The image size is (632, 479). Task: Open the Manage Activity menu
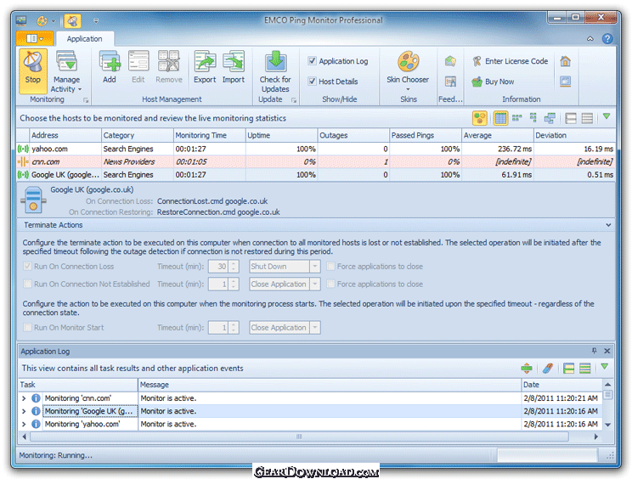(66, 71)
